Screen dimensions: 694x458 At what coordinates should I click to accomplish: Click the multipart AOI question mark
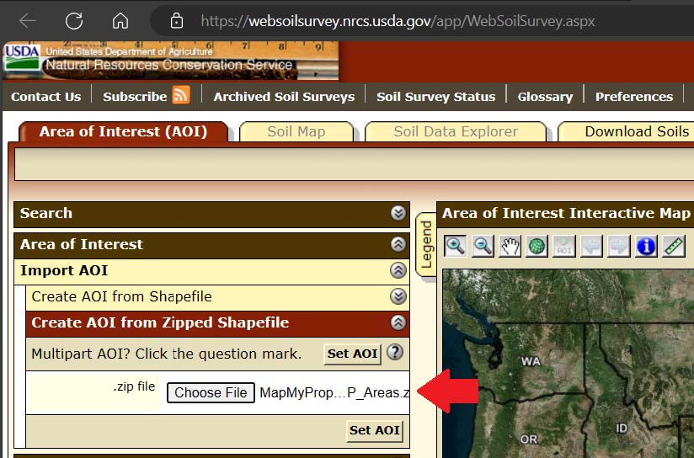point(394,353)
